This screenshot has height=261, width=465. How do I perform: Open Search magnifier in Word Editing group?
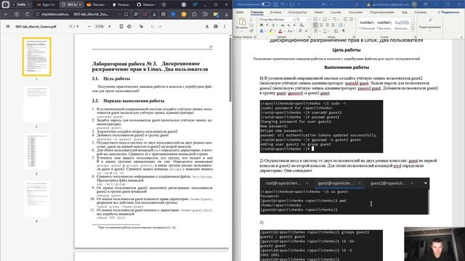coord(430,20)
